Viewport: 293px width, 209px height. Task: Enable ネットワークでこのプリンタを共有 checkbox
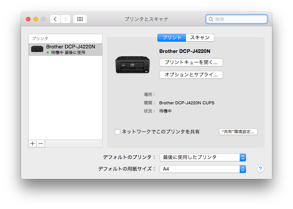tap(118, 132)
